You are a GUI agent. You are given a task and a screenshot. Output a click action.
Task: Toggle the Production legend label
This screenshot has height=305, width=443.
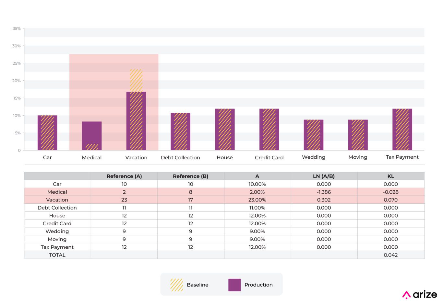pos(258,285)
